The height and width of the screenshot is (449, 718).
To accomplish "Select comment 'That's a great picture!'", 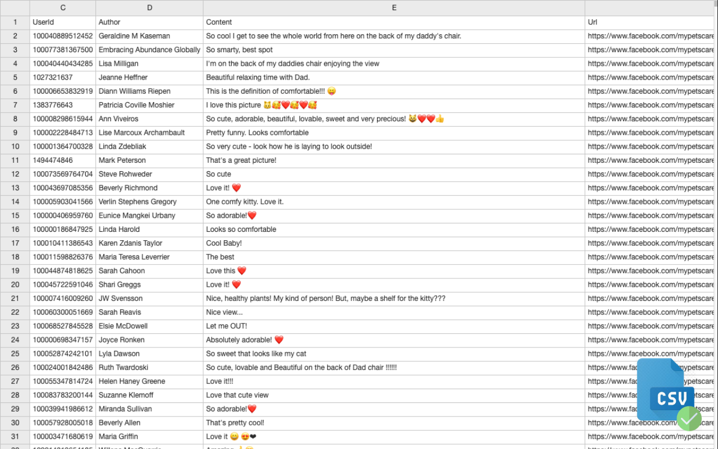I will (394, 161).
